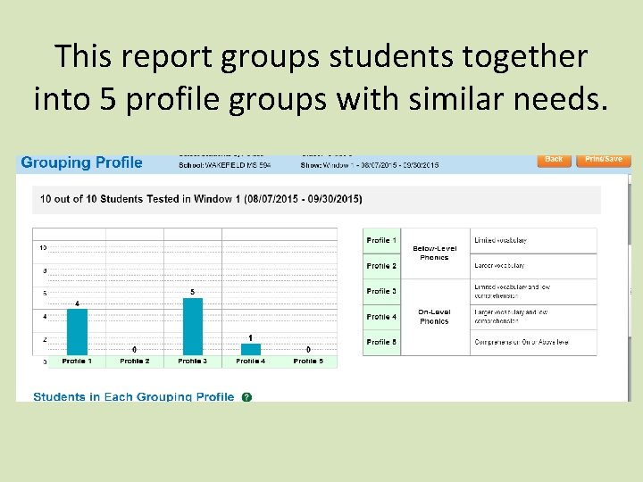Click value label 4 above Profile 1 bar
The image size is (643, 482).
[77, 303]
